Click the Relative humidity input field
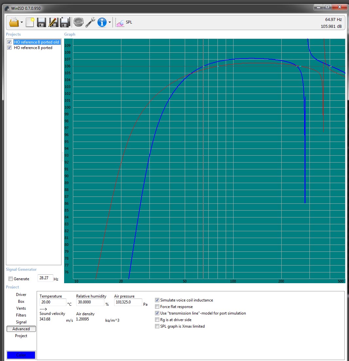Screen dimensions: 349x361 (x=90, y=302)
